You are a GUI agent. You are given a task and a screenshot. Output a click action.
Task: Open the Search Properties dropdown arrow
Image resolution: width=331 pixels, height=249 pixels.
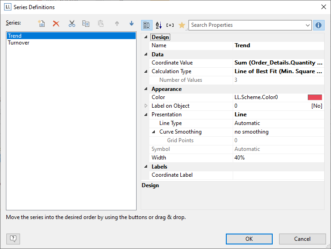pyautogui.click(x=308, y=25)
